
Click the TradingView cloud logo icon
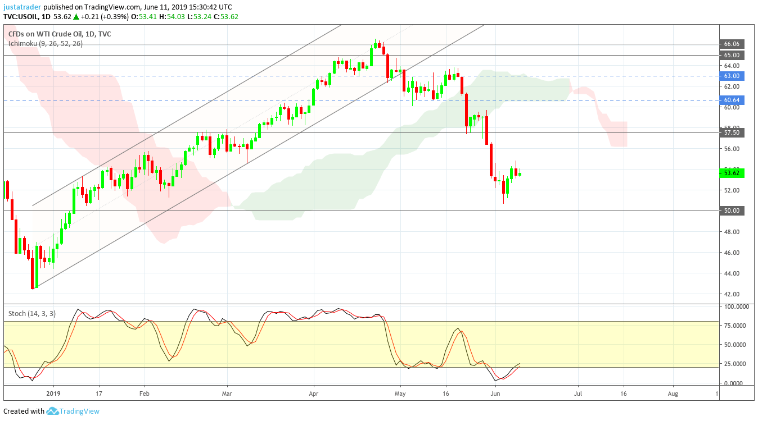pyautogui.click(x=52, y=411)
